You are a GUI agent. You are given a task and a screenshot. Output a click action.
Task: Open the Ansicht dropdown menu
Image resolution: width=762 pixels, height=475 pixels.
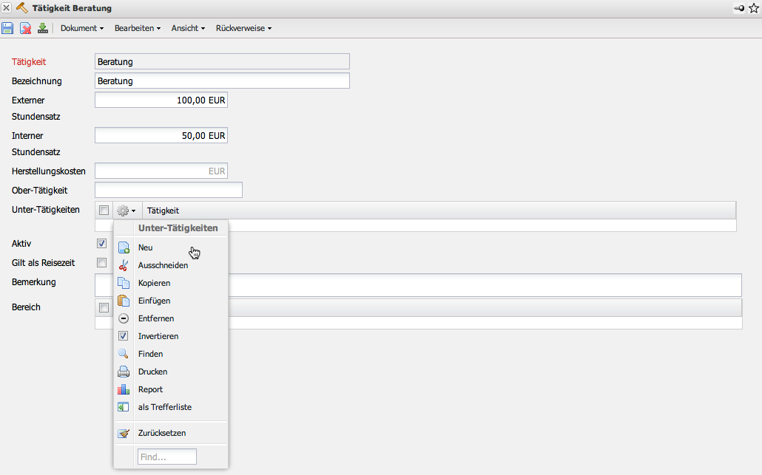[x=188, y=28]
